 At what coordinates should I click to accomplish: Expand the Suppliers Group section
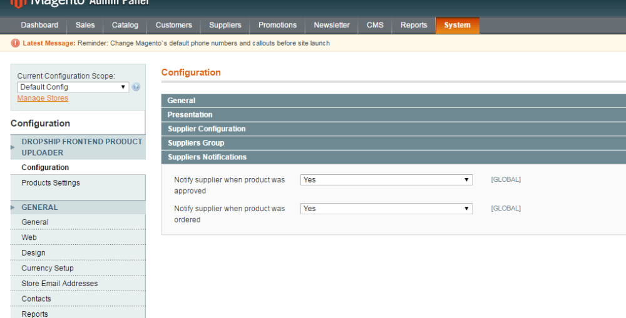(393, 143)
